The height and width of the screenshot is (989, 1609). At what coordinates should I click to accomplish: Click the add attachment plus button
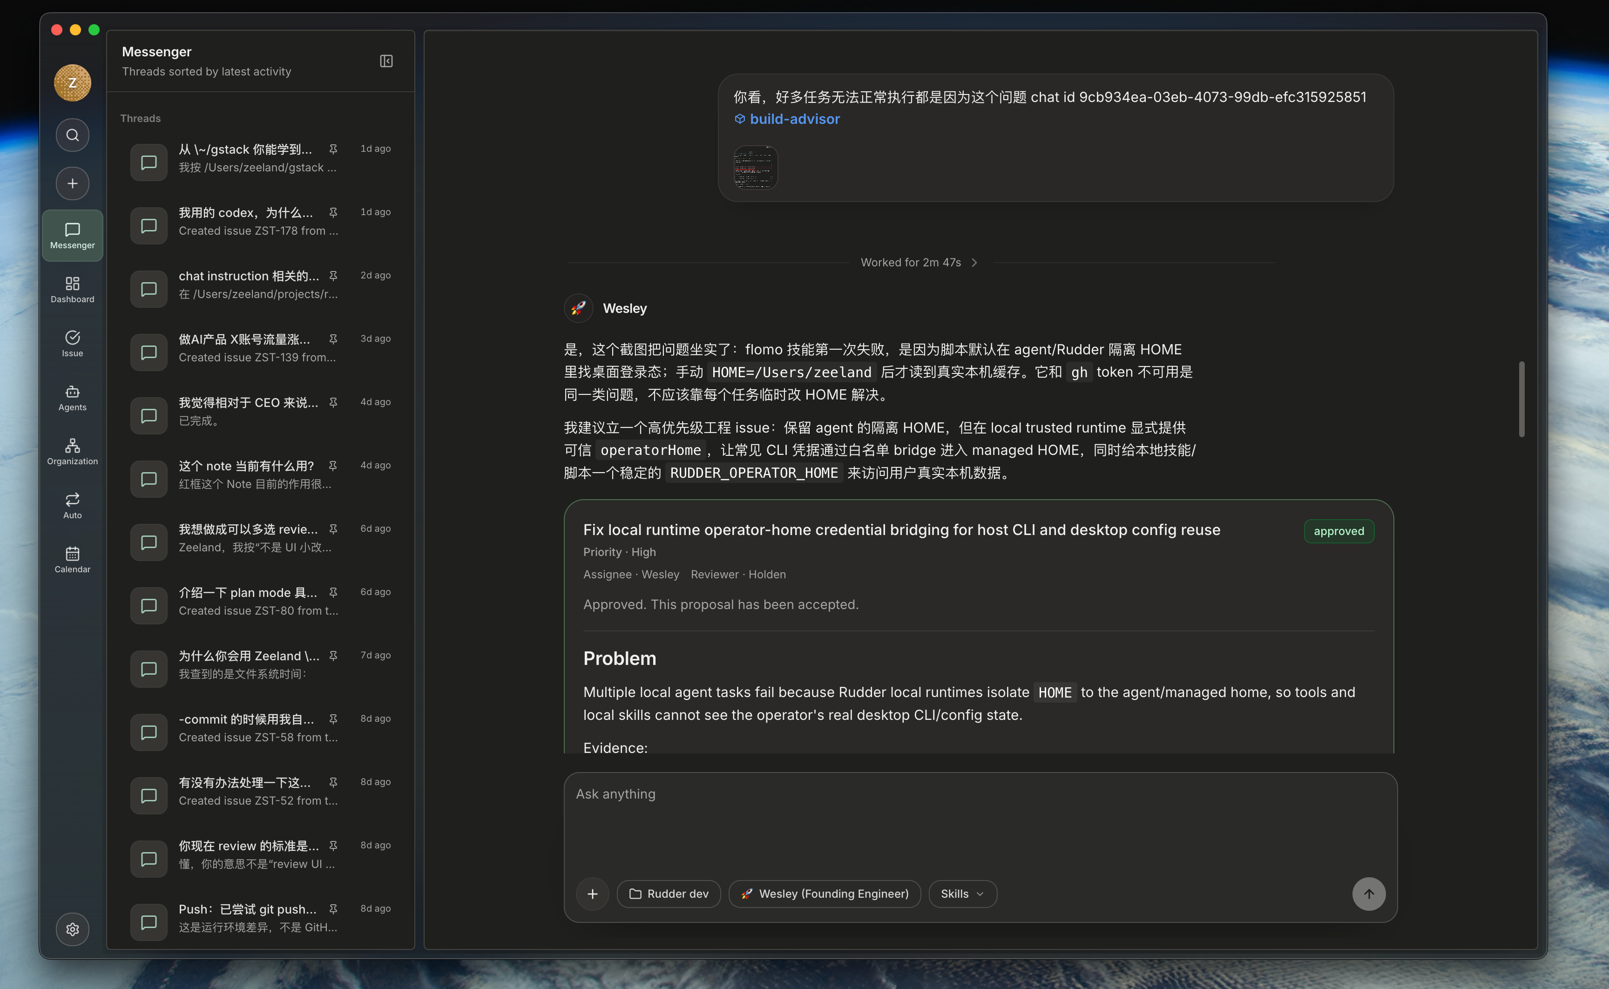tap(592, 894)
